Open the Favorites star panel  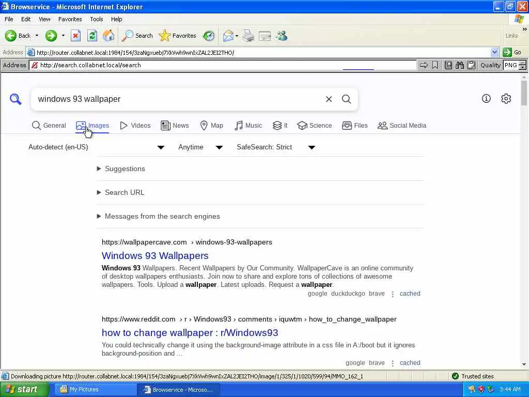coord(178,36)
